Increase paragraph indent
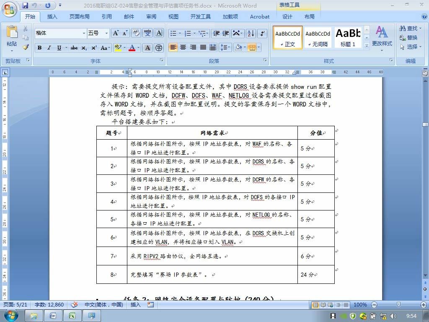This screenshot has height=322, width=429. [226, 34]
